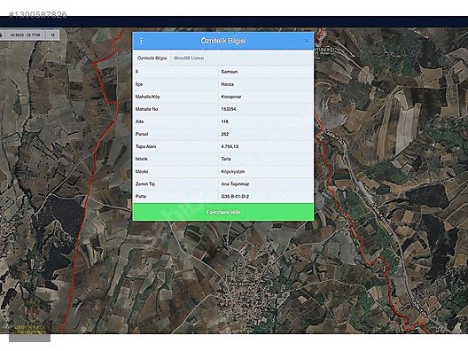Select the Parsel value 262

coord(225,135)
